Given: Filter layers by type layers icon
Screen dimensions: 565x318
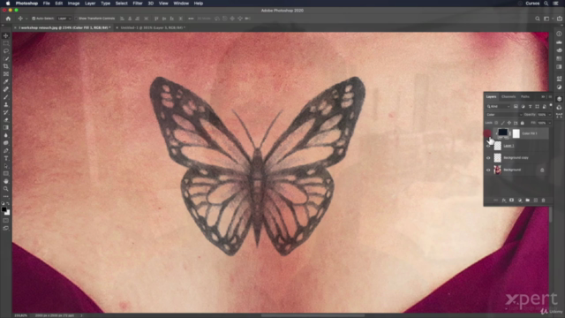Looking at the screenshot, I should 530,106.
